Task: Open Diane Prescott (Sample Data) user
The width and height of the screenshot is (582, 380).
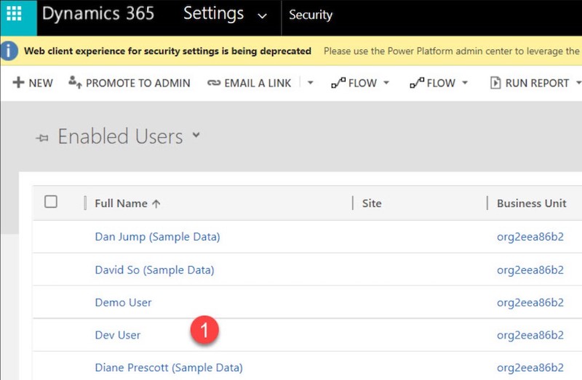Action: coord(169,368)
